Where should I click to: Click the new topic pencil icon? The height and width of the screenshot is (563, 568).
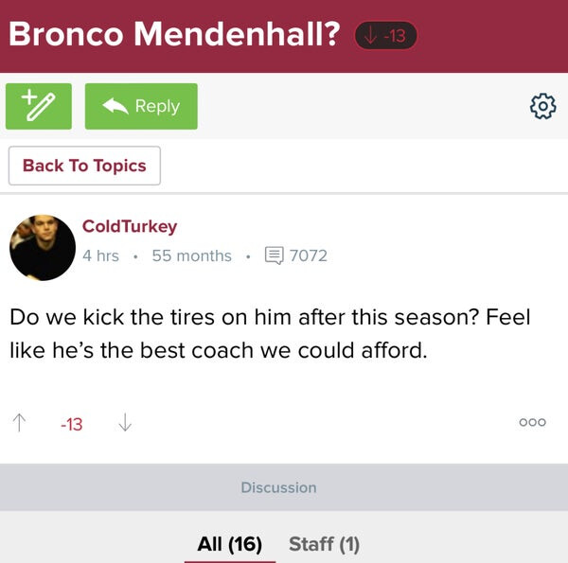39,106
